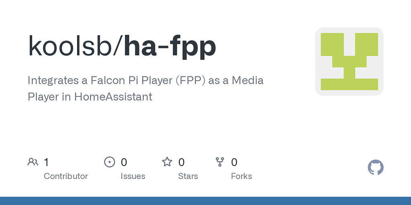
Task: Click the contributor count number 1
Action: point(46,162)
